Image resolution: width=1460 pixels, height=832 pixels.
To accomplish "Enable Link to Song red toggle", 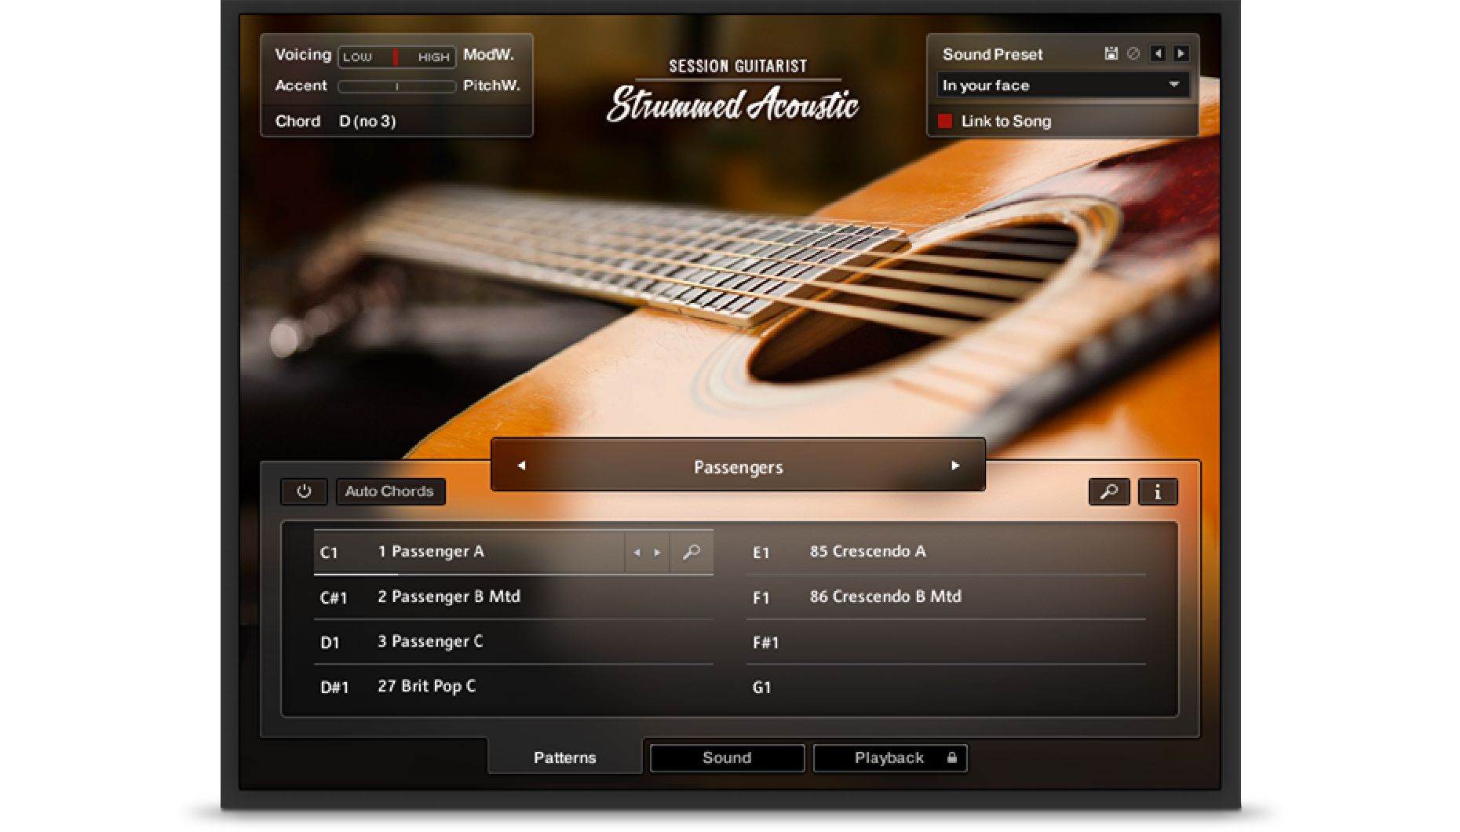I will [945, 121].
